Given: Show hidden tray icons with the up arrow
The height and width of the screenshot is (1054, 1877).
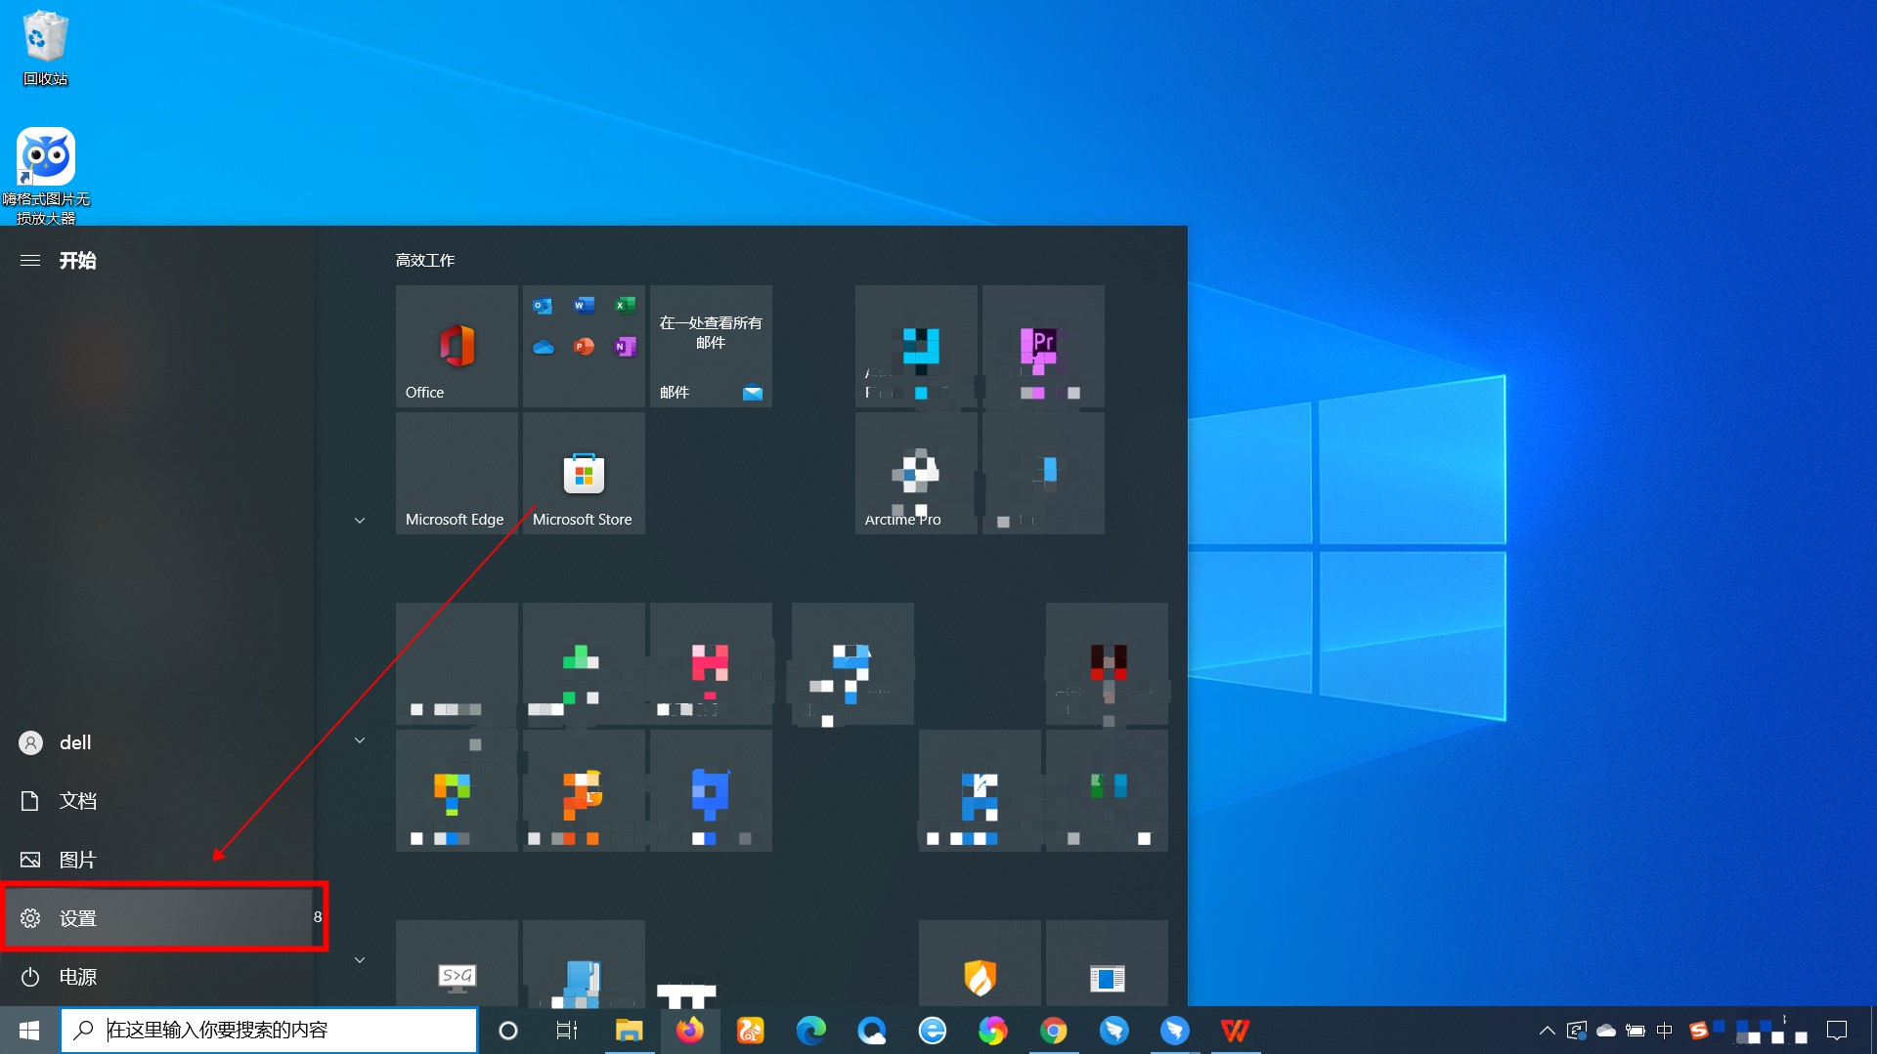Looking at the screenshot, I should point(1548,1030).
